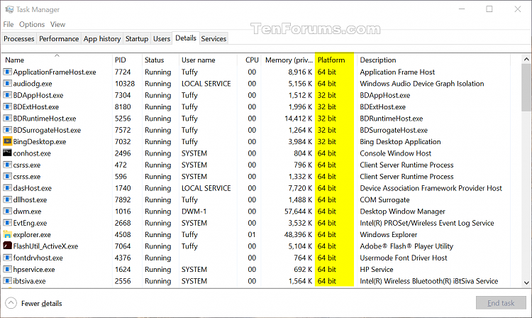Click the EvtEng.exe process icon

tap(7, 223)
